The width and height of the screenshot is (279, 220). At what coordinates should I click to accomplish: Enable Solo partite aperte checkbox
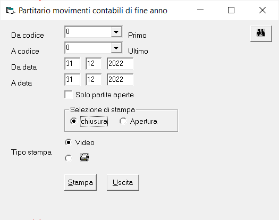coord(69,95)
